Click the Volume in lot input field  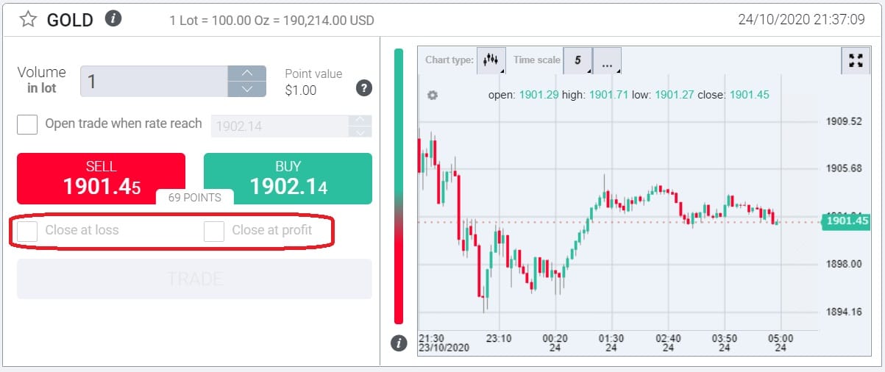click(x=154, y=81)
